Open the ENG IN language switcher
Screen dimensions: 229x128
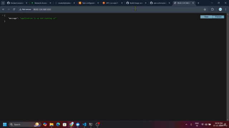[x=197, y=124]
